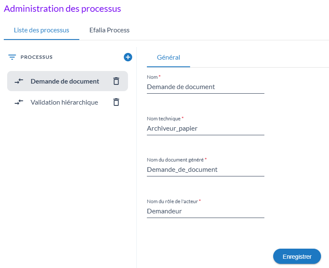
Task: Open the Liste des processus tab
Action: (42, 30)
